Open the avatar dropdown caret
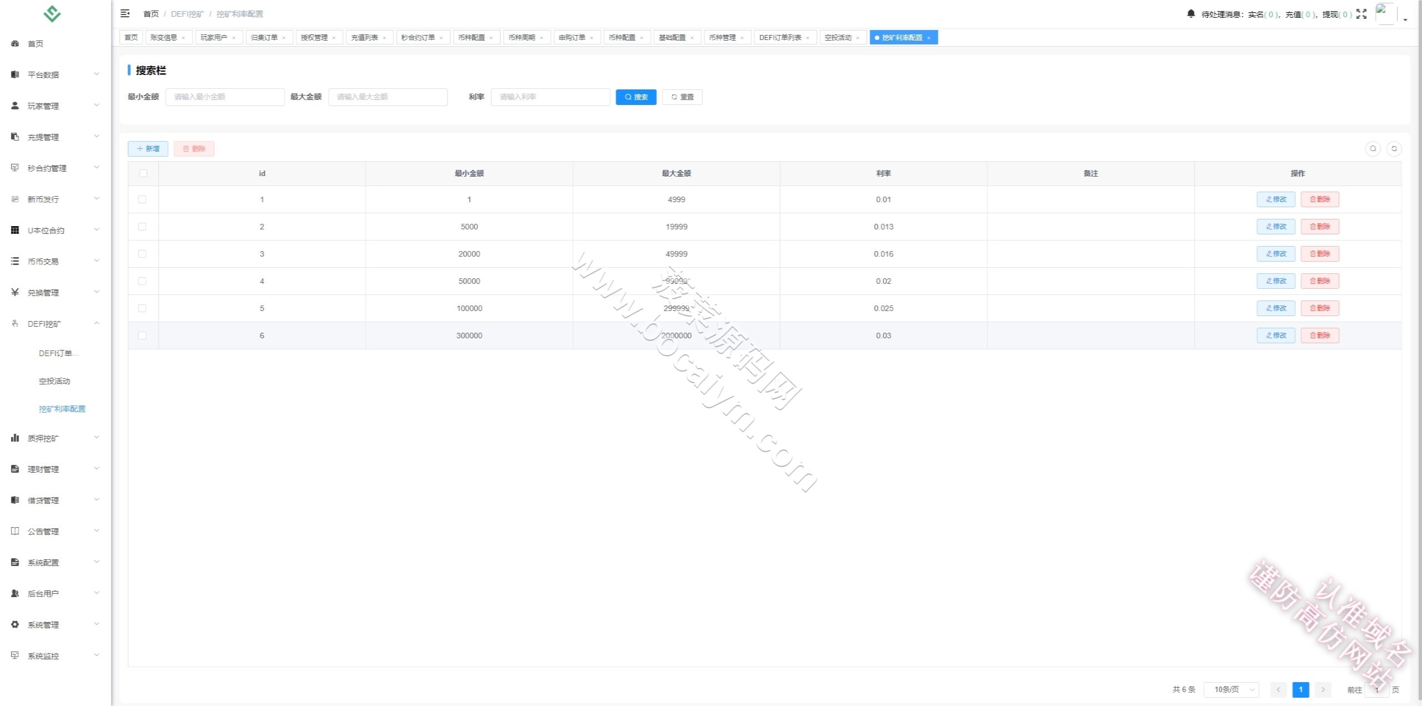The width and height of the screenshot is (1422, 706). point(1405,19)
